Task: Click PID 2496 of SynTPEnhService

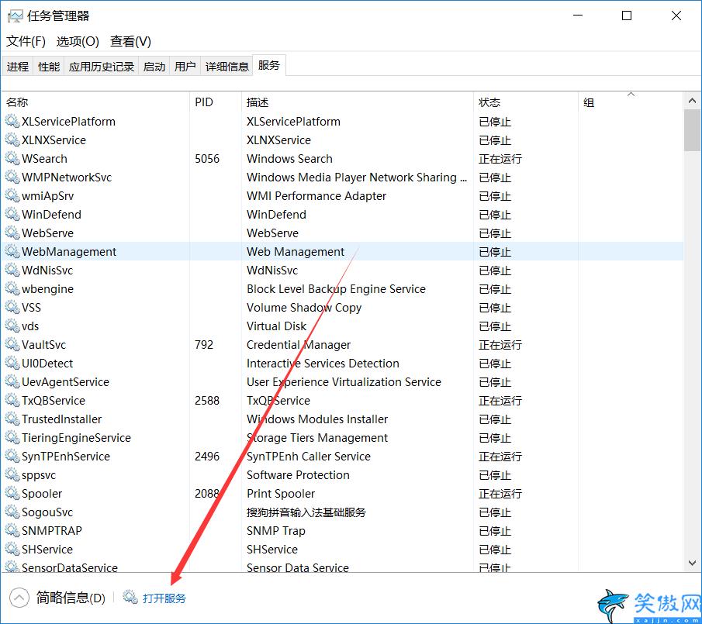Action: point(207,457)
